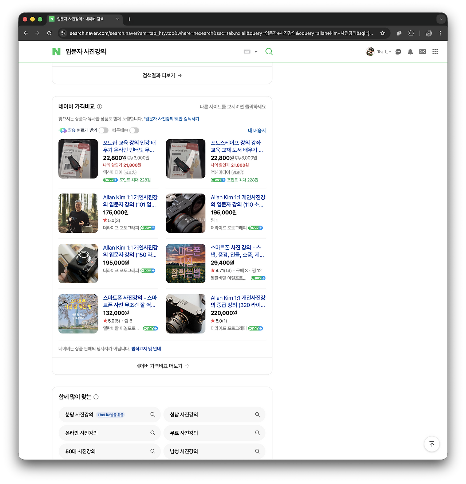Open 포토샵 교육 강의 인강 product title
Screen dimensions: 466x484
pyautogui.click(x=129, y=146)
